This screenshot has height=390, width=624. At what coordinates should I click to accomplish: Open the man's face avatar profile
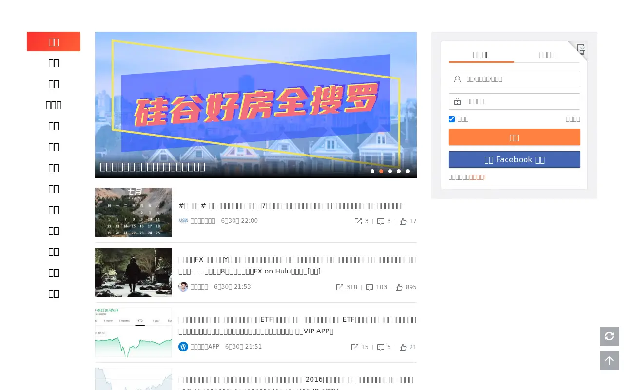(x=183, y=287)
